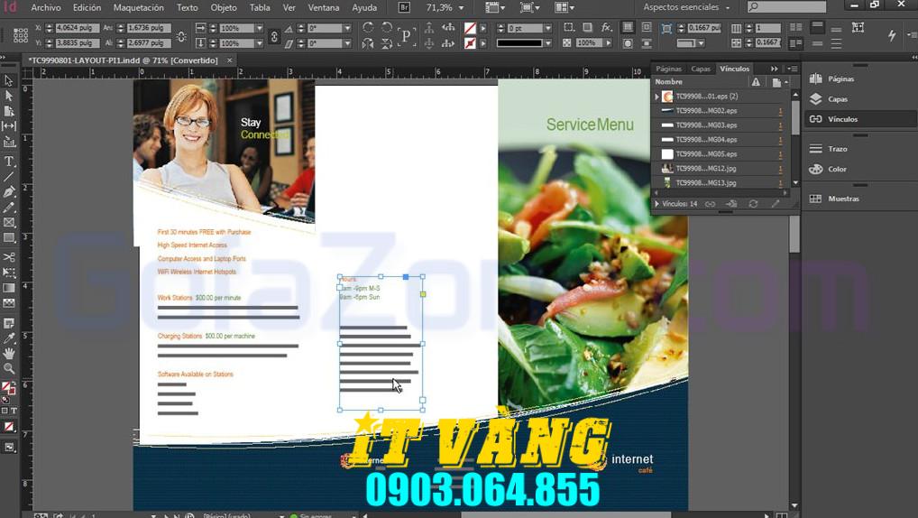Open the Maquetación menu
This screenshot has width=918, height=518.
point(138,7)
